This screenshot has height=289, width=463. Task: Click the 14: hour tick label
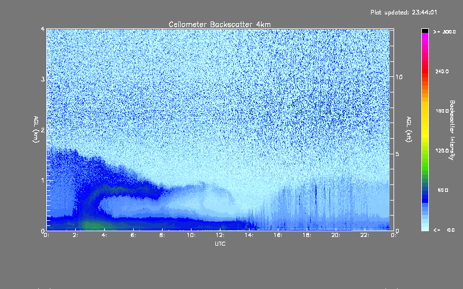[x=249, y=235]
